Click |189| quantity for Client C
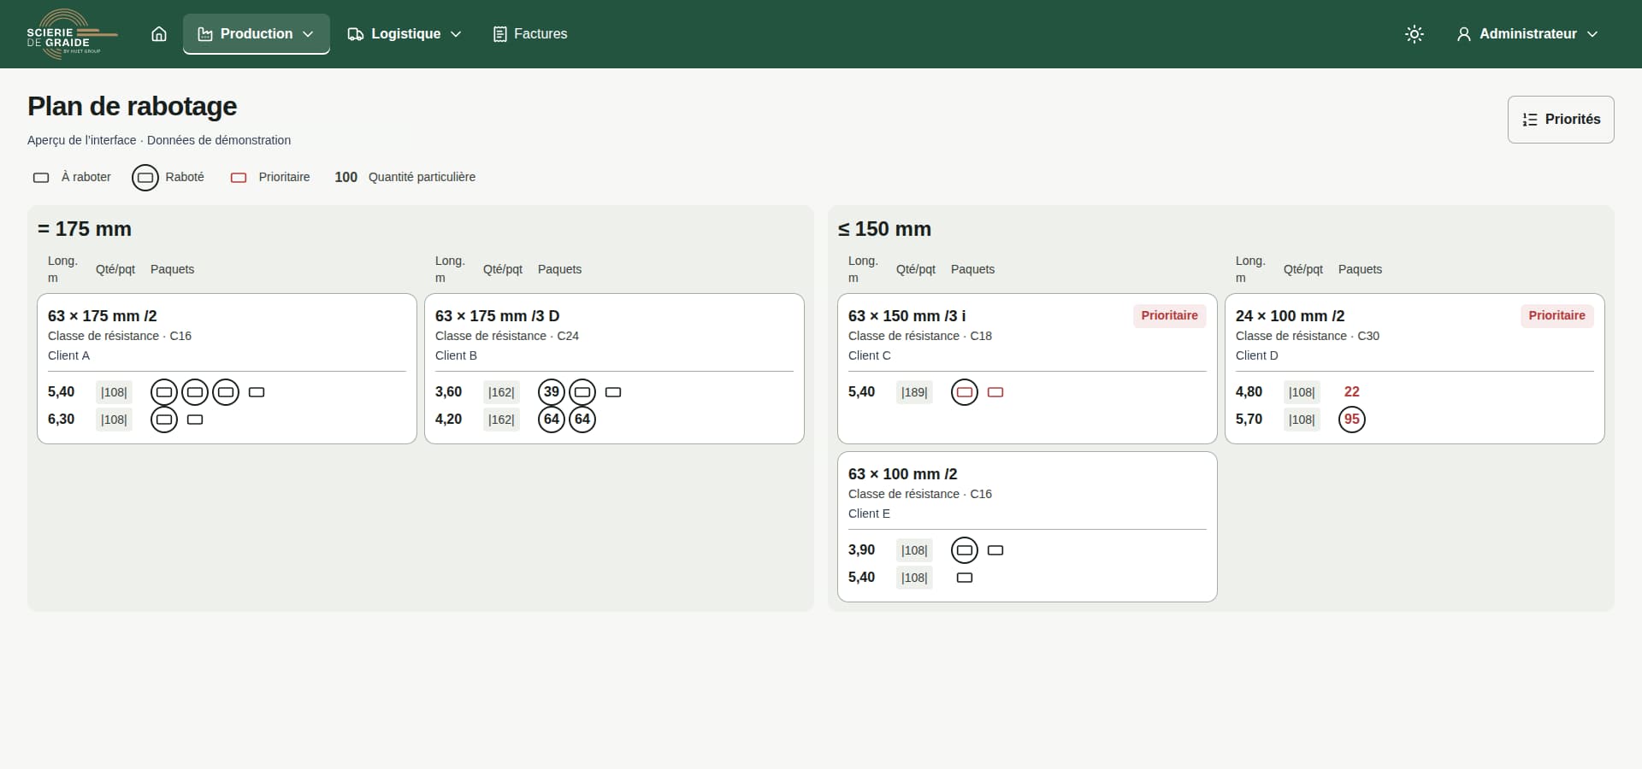This screenshot has width=1642, height=769. (914, 392)
